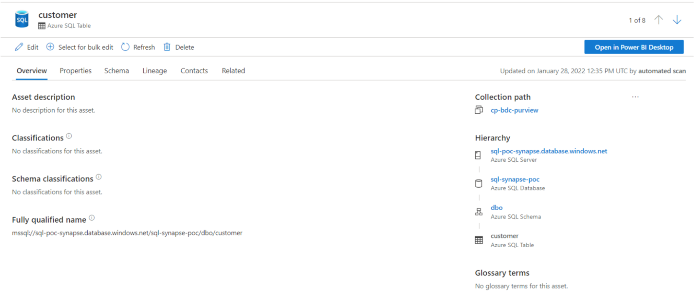Click the Refresh label in the toolbar
This screenshot has height=296, width=696.
coord(144,47)
